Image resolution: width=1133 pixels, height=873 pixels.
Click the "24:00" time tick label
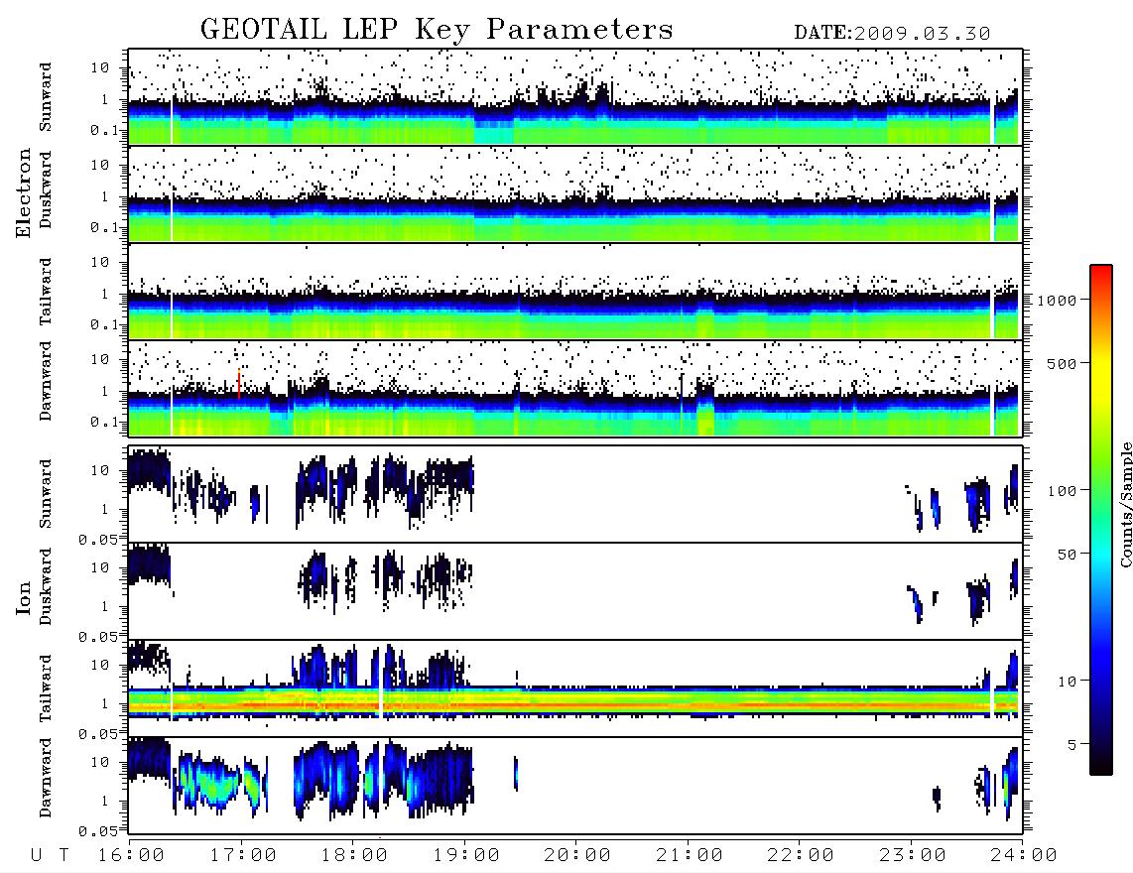1024,855
